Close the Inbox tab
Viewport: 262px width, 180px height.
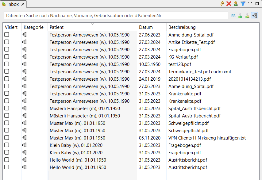tap(23, 4)
